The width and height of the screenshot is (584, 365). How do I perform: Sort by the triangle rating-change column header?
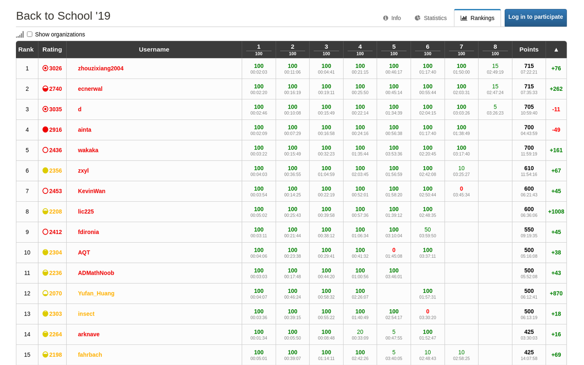[556, 49]
